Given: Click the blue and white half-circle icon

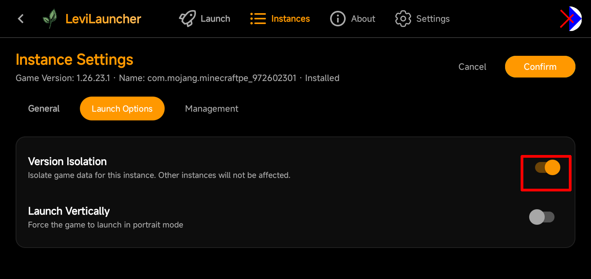Looking at the screenshot, I should point(575,19).
